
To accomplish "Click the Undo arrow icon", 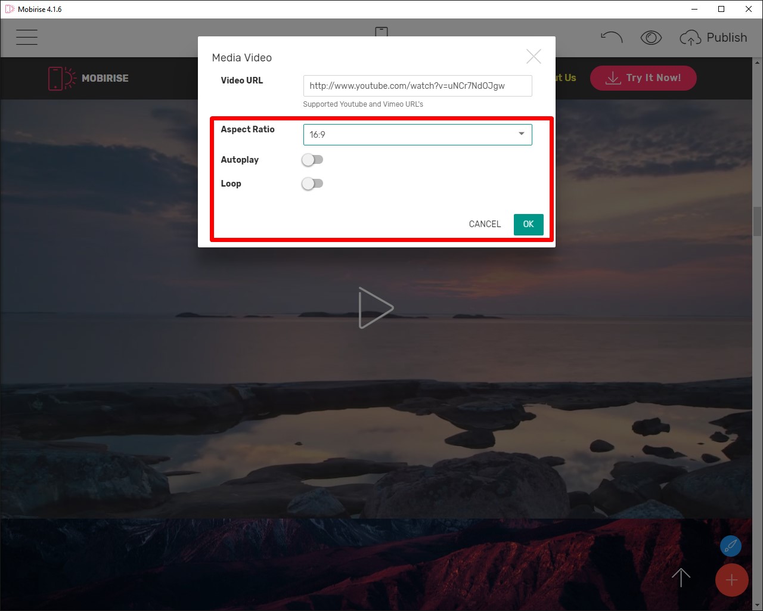I will 612,37.
